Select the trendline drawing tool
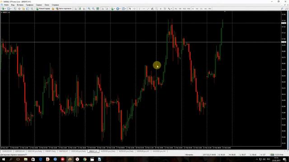Image resolution: width=289 pixels, height=162 pixels. click(x=148, y=9)
